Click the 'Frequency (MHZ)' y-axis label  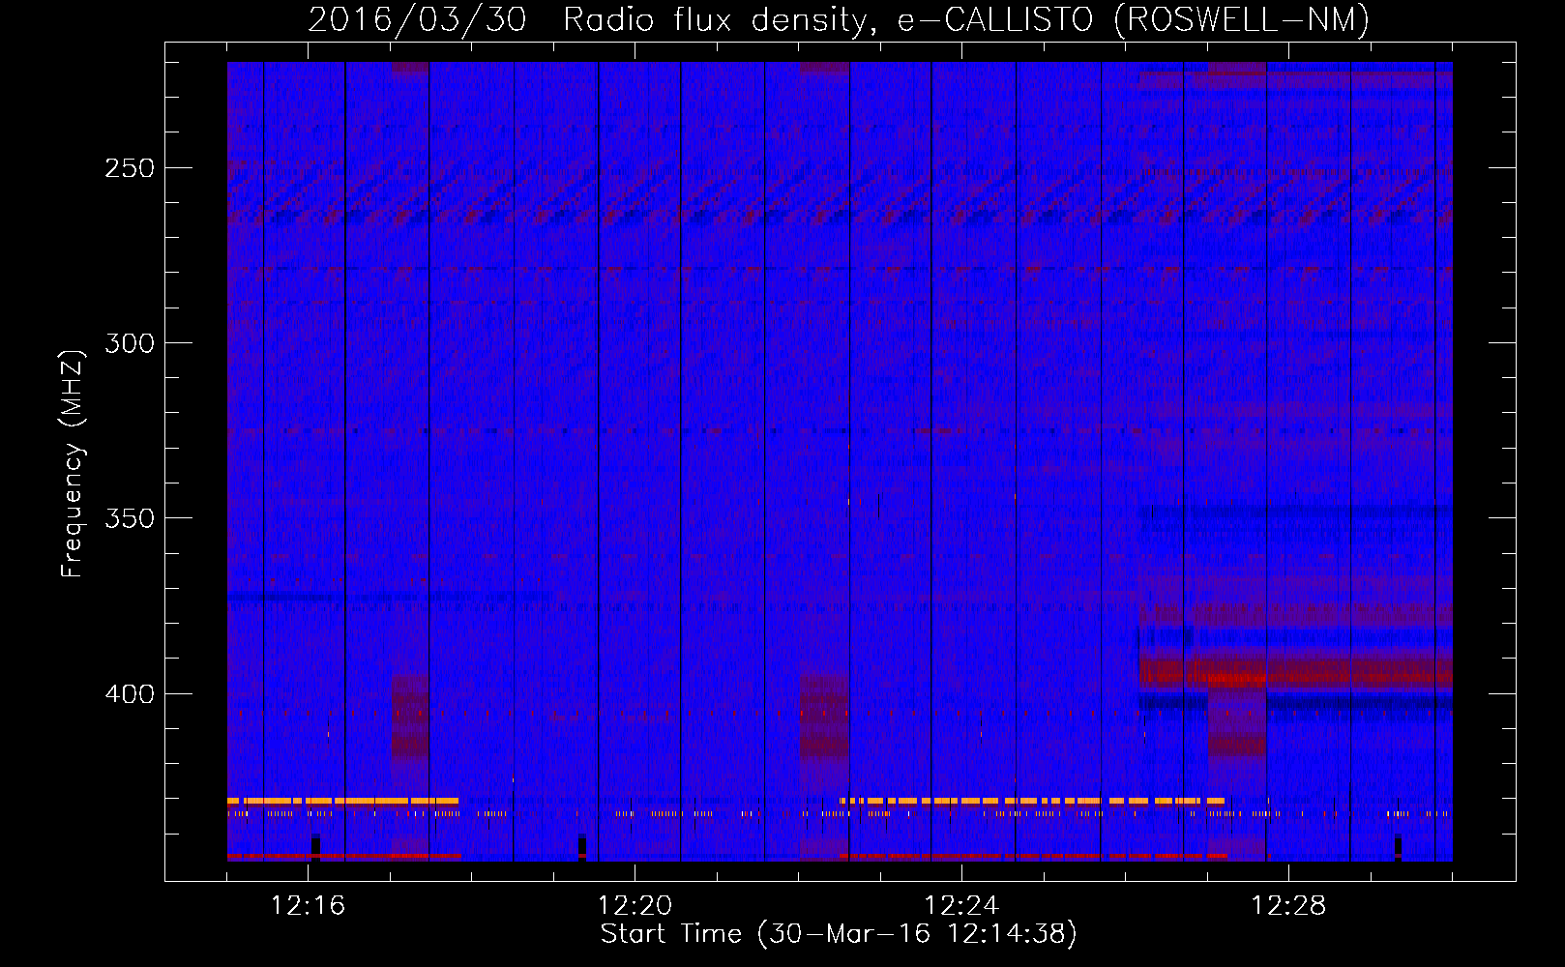coord(73,463)
